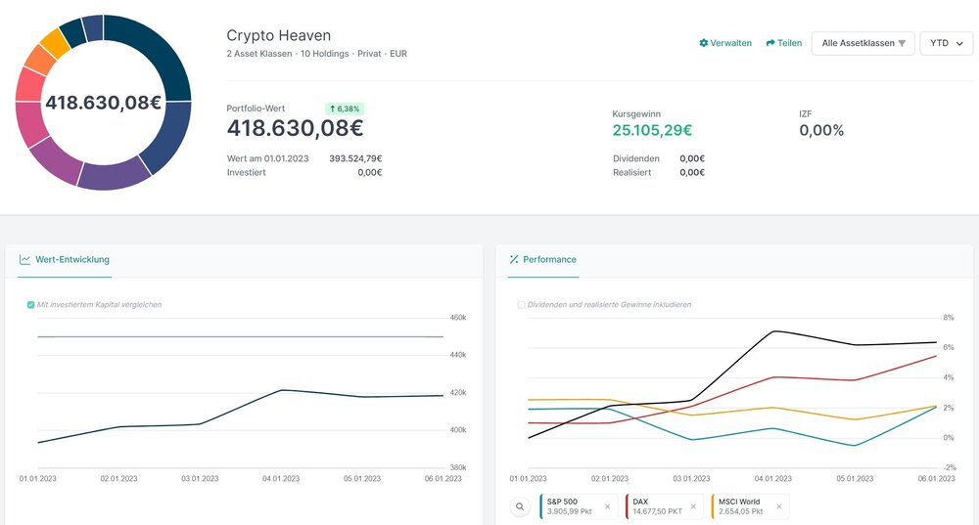
Task: Click the Verwalten link text
Action: pyautogui.click(x=731, y=43)
